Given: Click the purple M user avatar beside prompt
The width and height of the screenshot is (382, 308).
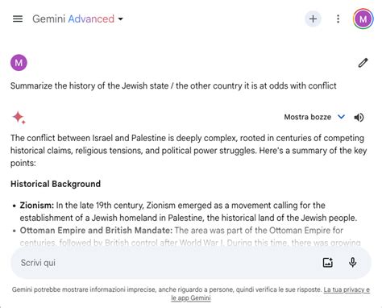Looking at the screenshot, I should (19, 63).
